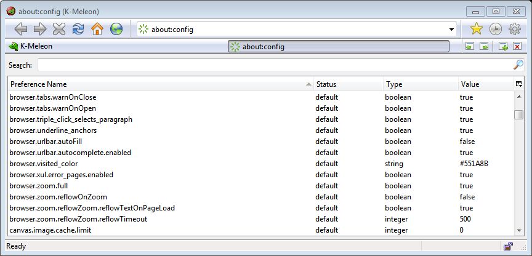Screen dimensions: 532x256
Task: Click Ready text in status bar
Action: coord(16,246)
